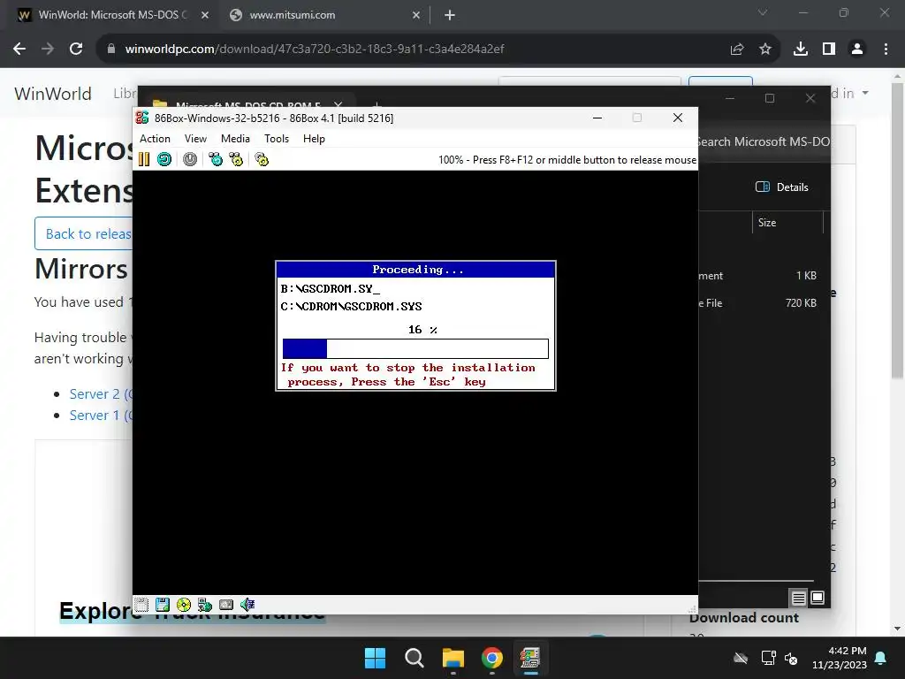Reload the winworldpc page
The image size is (905, 679).
point(76,50)
